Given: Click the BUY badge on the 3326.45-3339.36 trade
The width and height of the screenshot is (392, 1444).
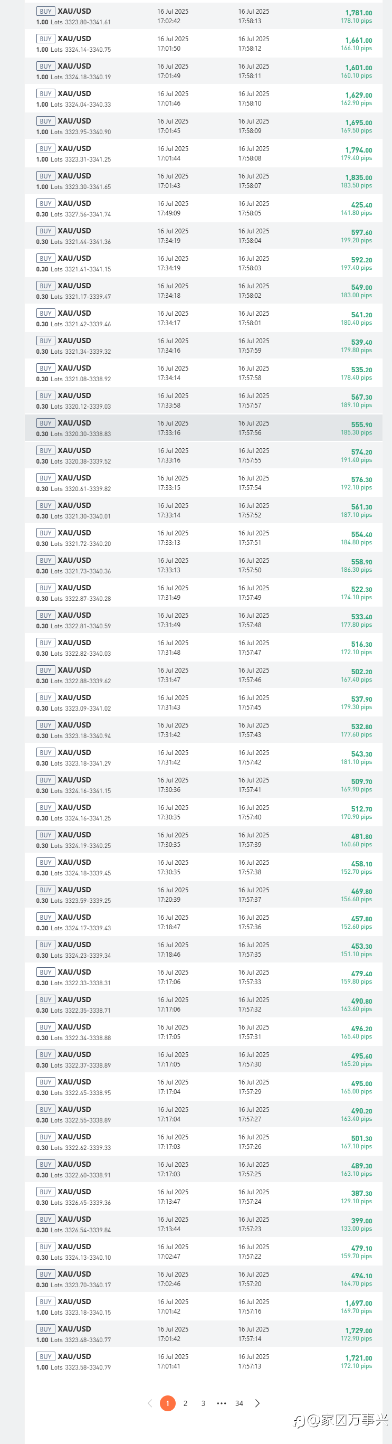Looking at the screenshot, I should tap(45, 1192).
